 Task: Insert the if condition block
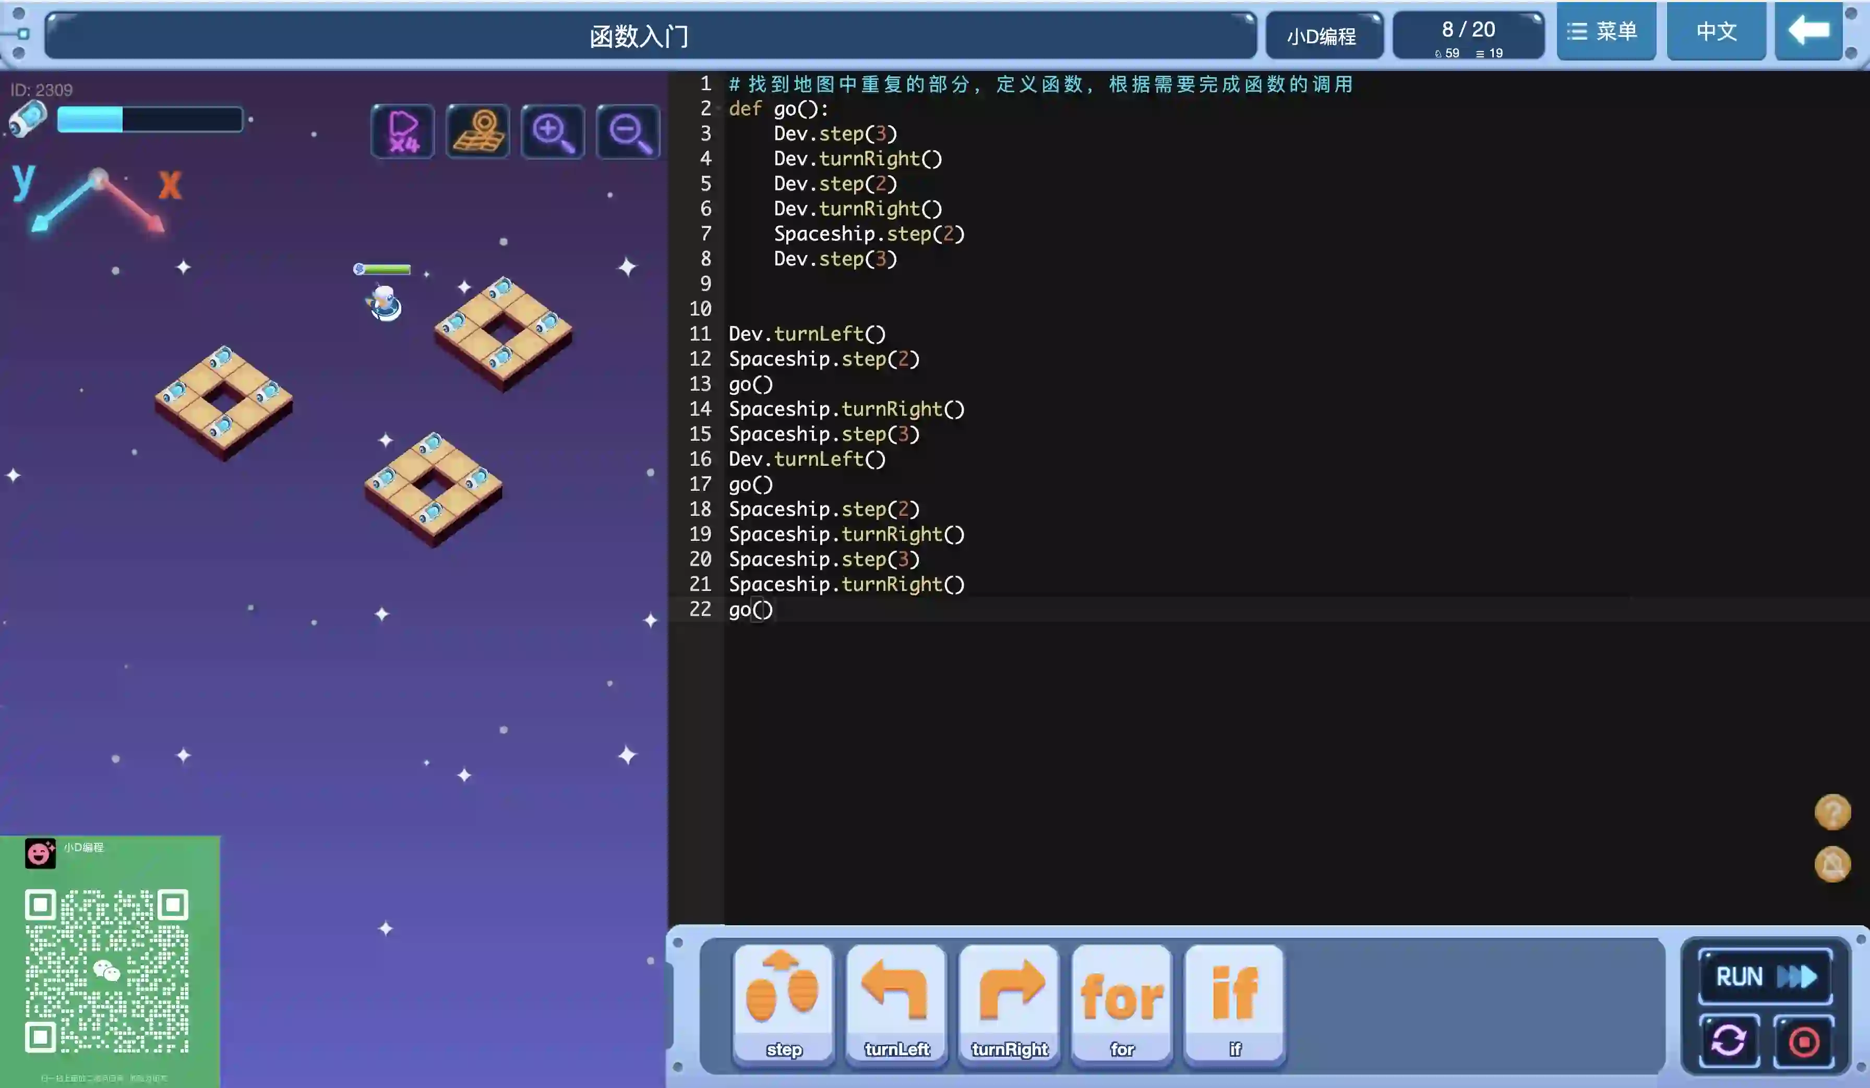tap(1234, 1002)
